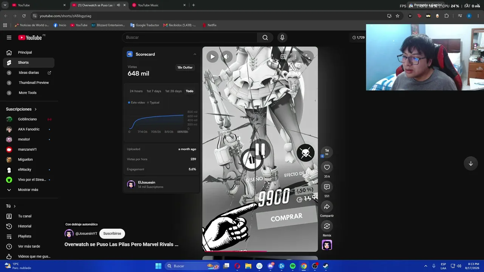This screenshot has width=484, height=272.
Task: Go to the next Short arrow
Action: tap(471, 164)
